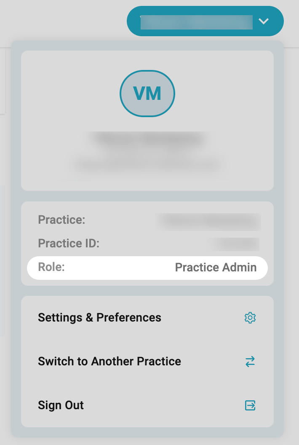Choose Sign Out from the menu
The image size is (299, 445).
[x=147, y=405]
